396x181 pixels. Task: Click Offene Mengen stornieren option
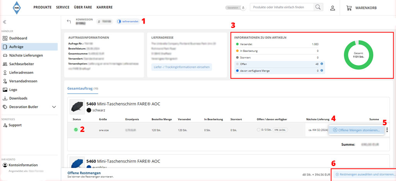pyautogui.click(x=356, y=130)
